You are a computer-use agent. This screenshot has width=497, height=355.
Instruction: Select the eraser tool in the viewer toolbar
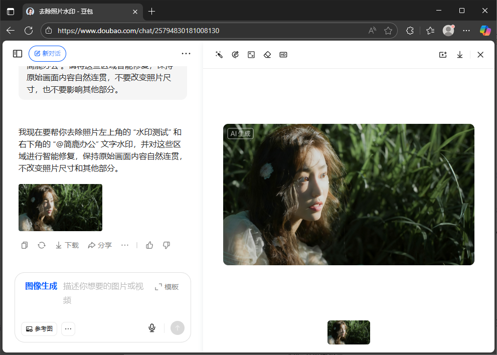(267, 55)
